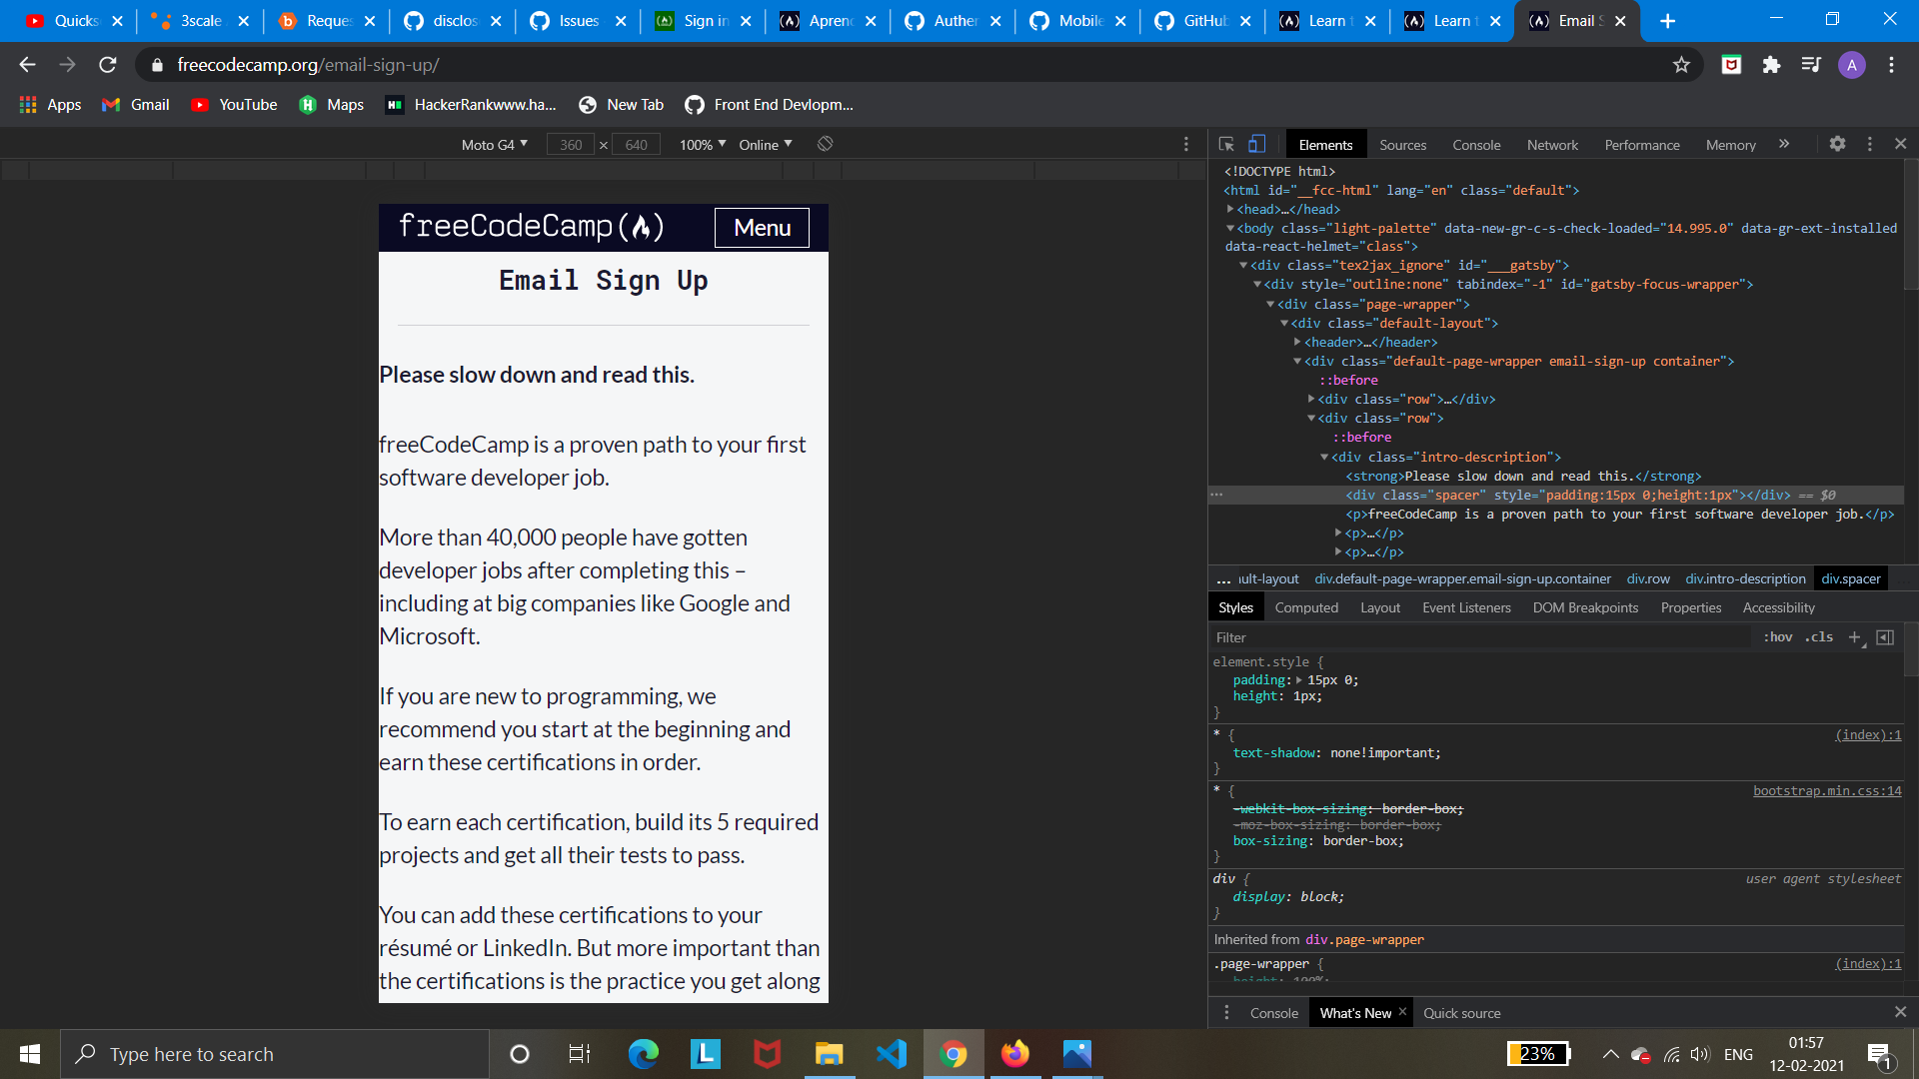Viewport: 1919px width, 1079px height.
Task: Select the inspect element tool
Action: [1226, 144]
